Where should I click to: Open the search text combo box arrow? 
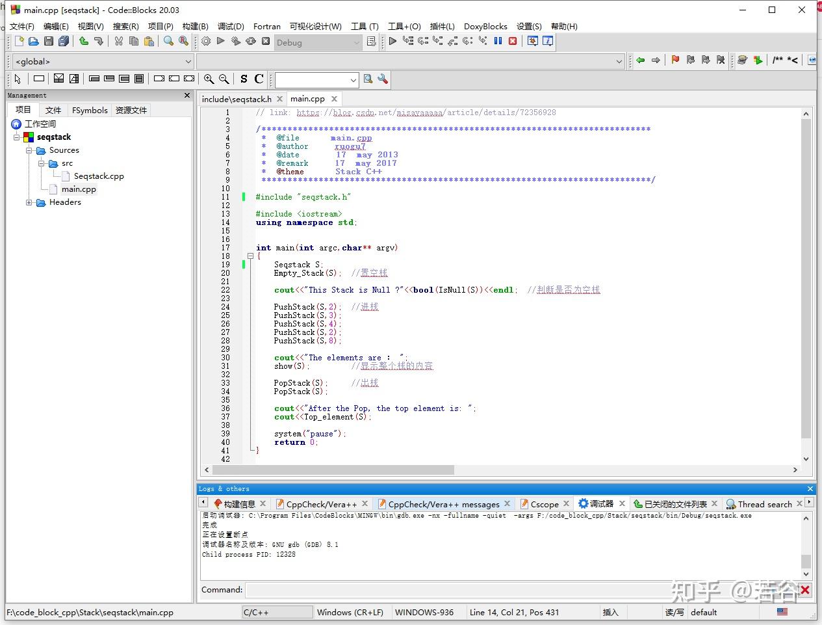[353, 79]
